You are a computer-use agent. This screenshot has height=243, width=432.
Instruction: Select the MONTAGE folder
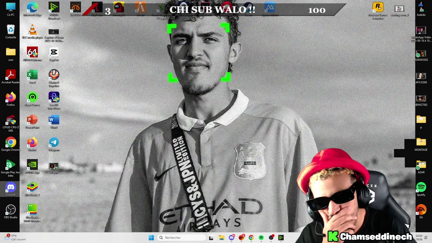(421, 144)
